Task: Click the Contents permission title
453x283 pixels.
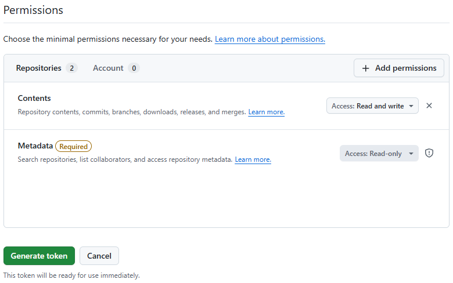Action: (x=34, y=98)
